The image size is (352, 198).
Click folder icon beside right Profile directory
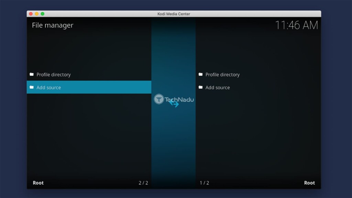tap(200, 74)
